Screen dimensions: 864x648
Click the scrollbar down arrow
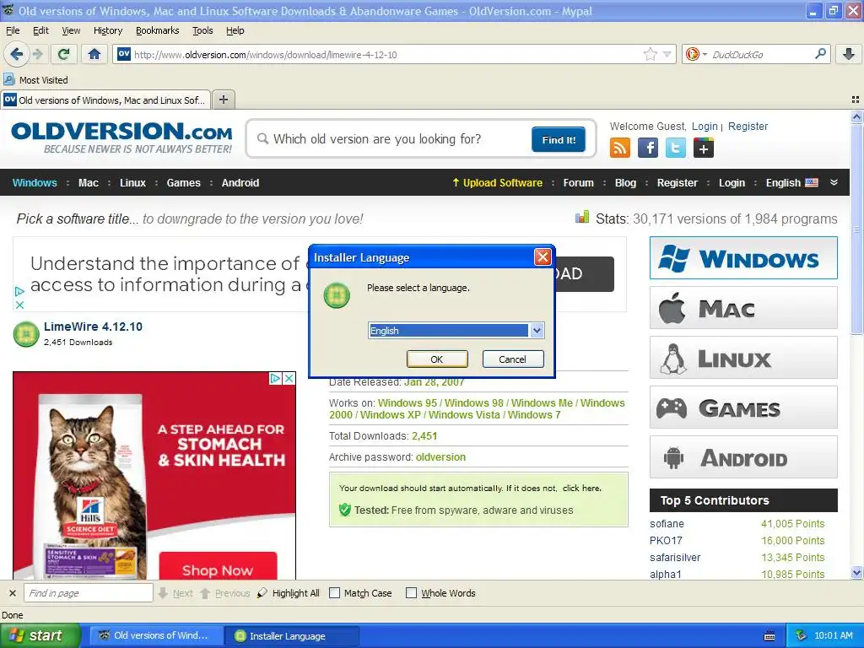click(x=856, y=573)
